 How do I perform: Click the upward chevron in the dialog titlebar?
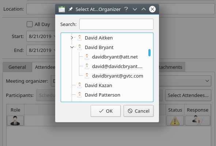pos(144,9)
